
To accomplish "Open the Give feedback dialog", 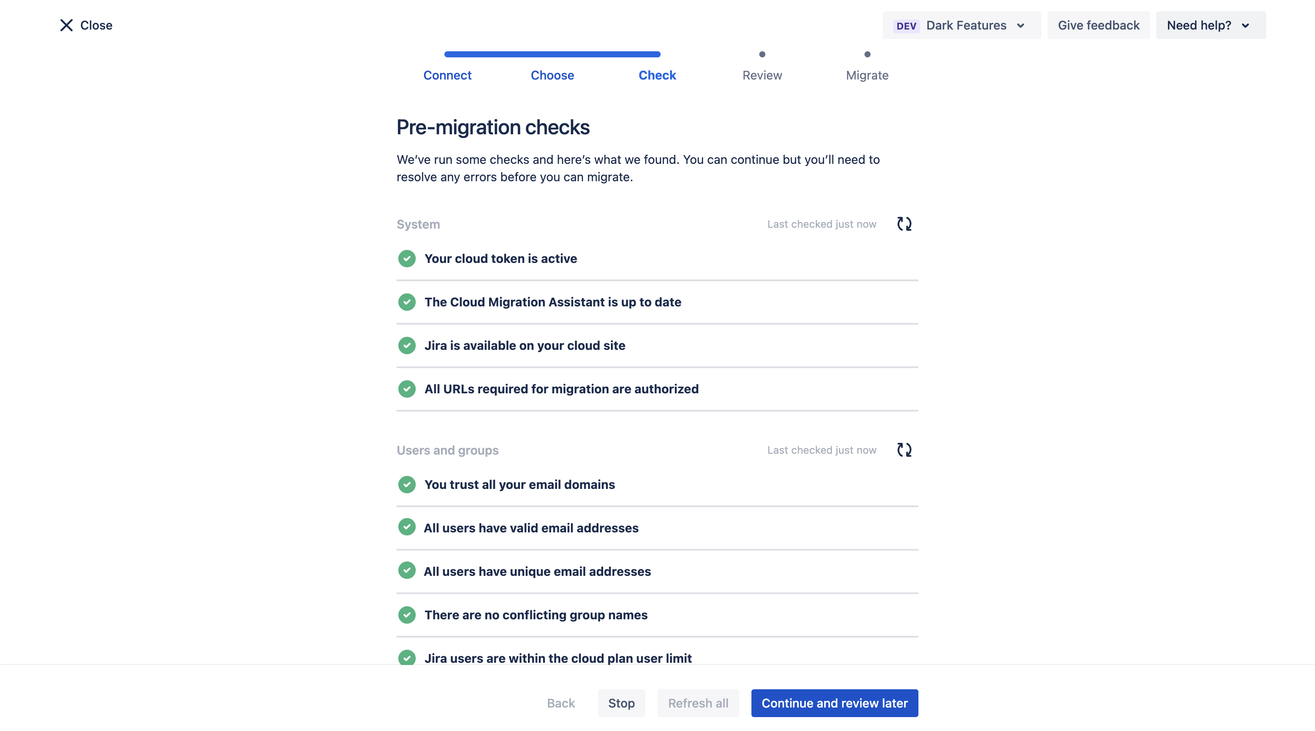I will (1098, 25).
